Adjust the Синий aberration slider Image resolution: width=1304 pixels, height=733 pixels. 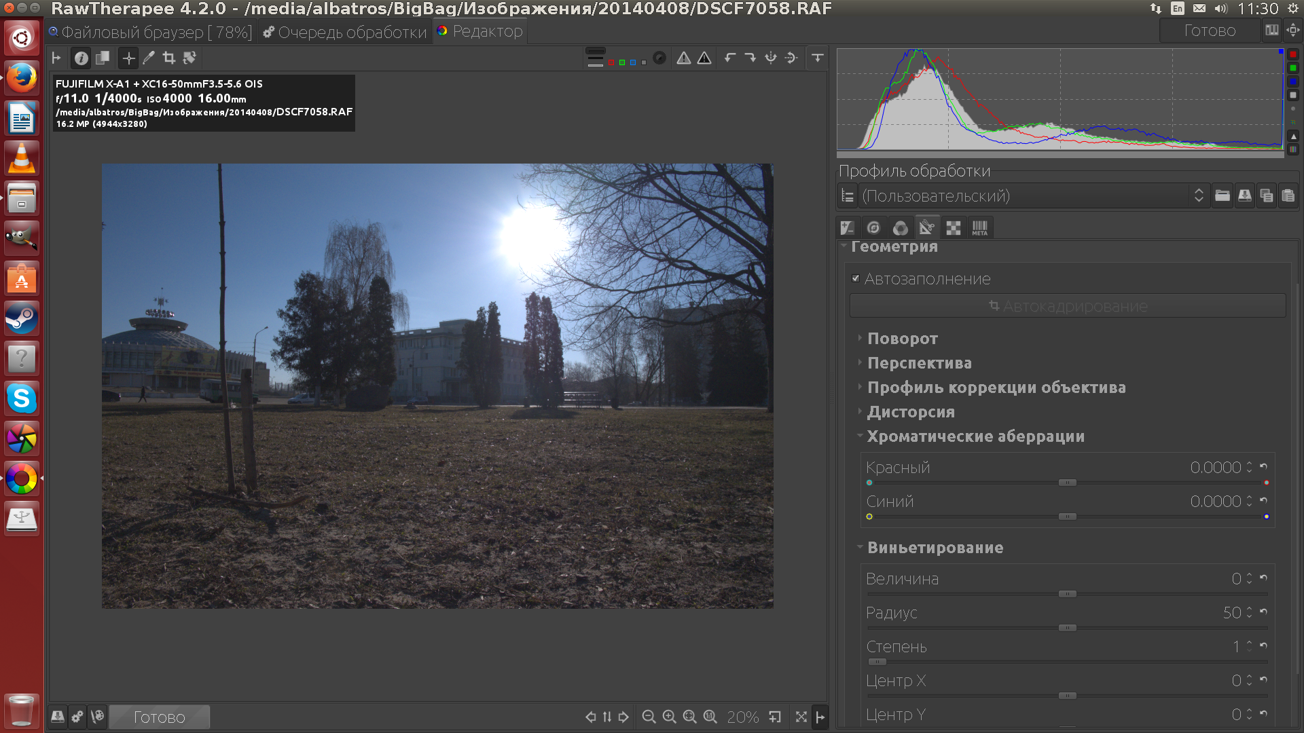pyautogui.click(x=1067, y=516)
